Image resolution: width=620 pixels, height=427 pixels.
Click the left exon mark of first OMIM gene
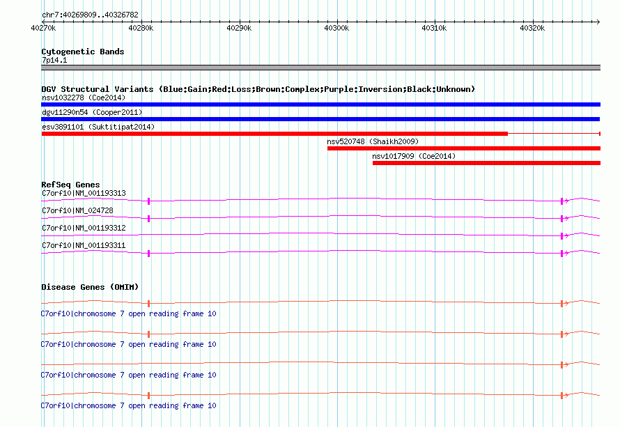point(148,304)
